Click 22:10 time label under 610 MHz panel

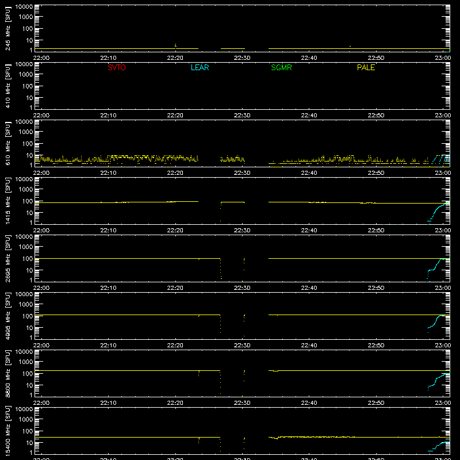tap(108, 173)
